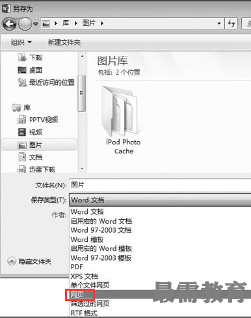Click the library icon in the address bar
The image size is (251, 318).
(x=46, y=23)
